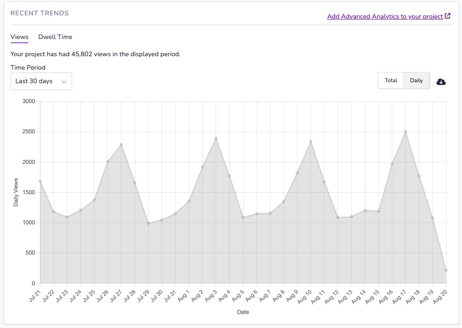Click the 2500 y-axis label

tap(28, 131)
